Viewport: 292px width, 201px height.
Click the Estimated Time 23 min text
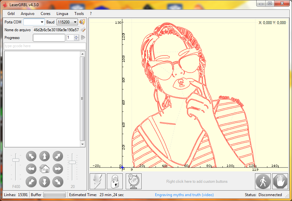tap(96, 195)
